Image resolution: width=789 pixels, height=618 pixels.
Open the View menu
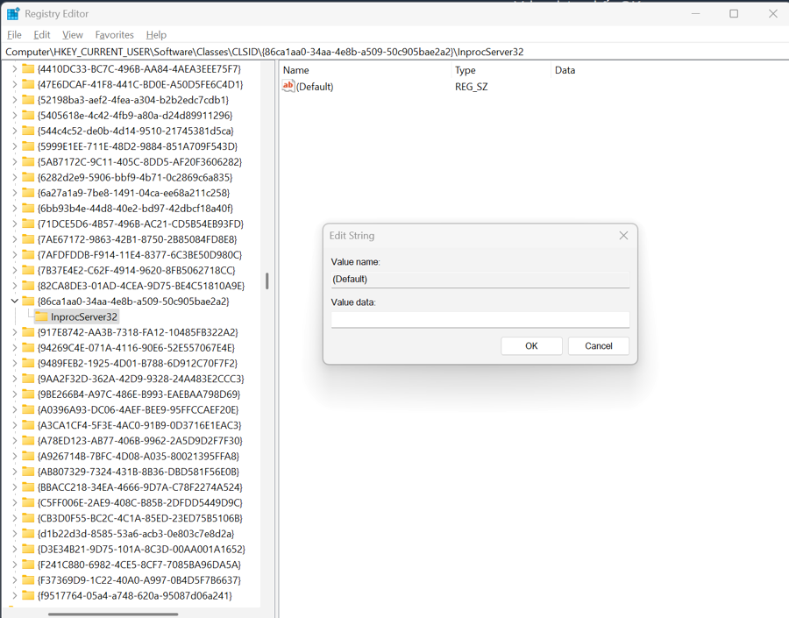[x=73, y=35]
